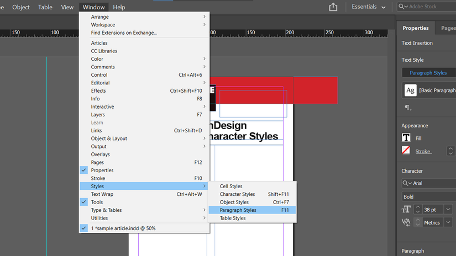
Task: Choose Table Styles from the submenu
Action: point(252,218)
